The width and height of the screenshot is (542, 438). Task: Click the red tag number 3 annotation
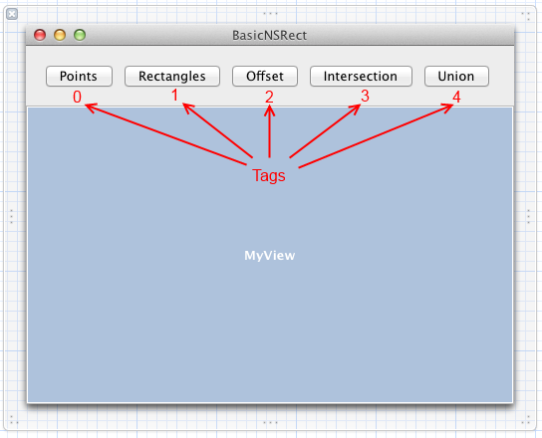tap(365, 96)
